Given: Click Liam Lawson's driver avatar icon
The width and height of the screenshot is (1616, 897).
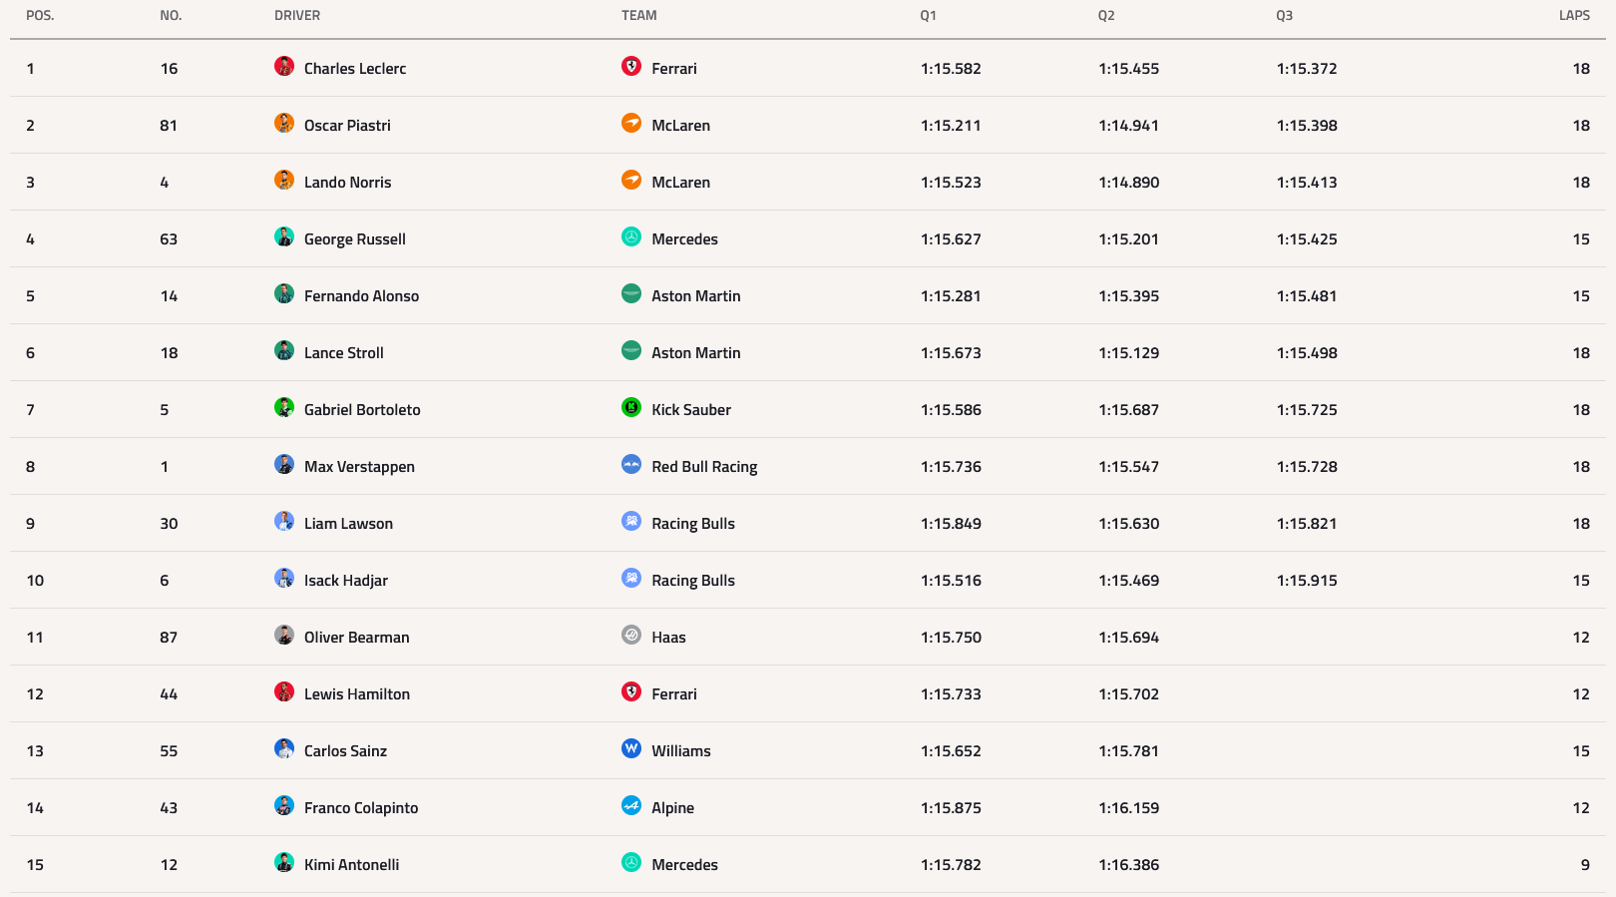Looking at the screenshot, I should [x=284, y=521].
